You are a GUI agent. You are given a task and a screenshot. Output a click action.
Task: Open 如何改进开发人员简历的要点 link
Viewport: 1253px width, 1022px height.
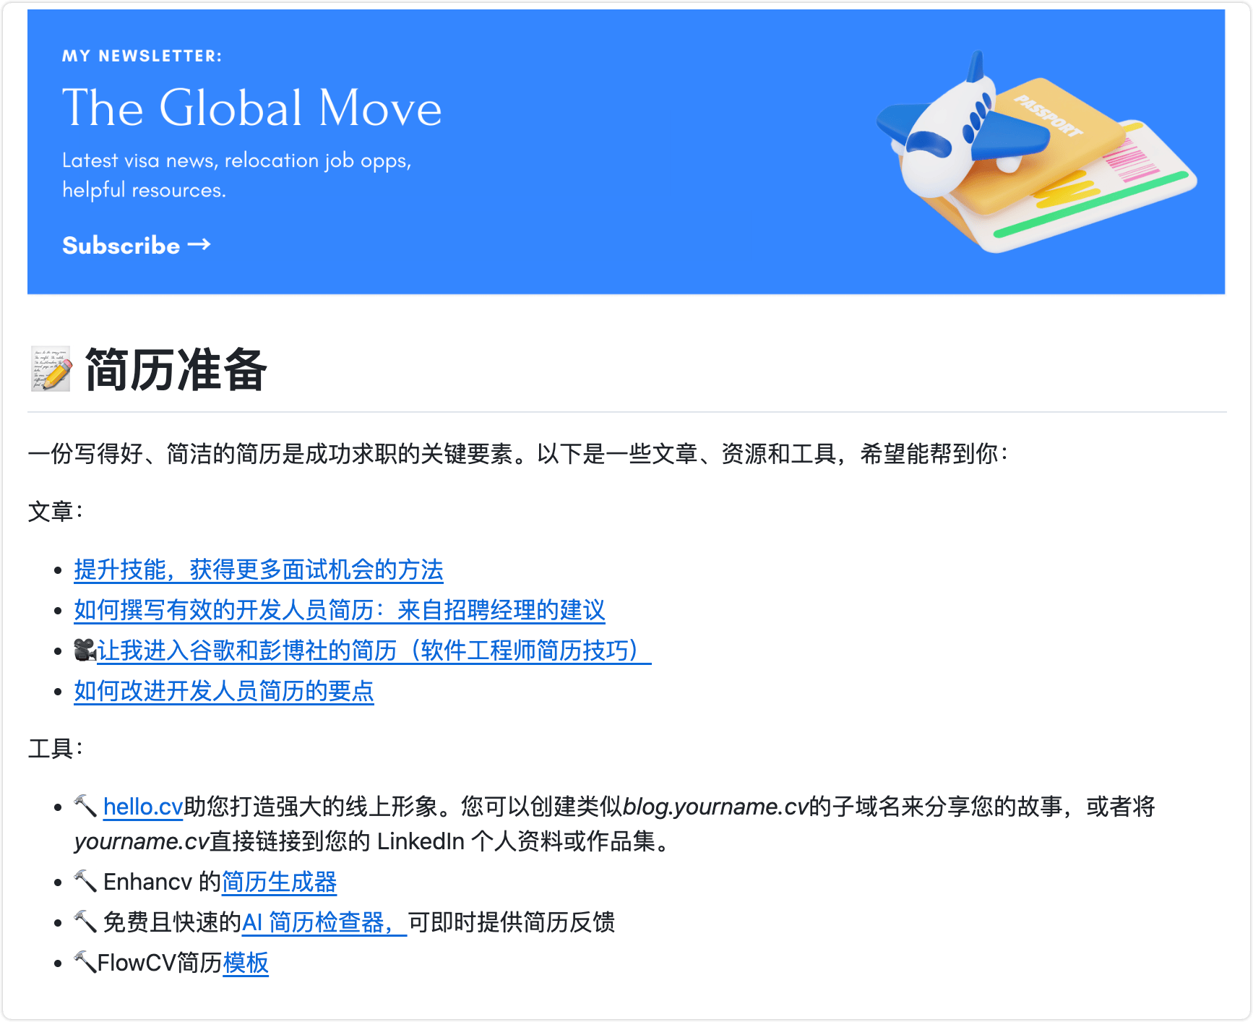(x=223, y=692)
